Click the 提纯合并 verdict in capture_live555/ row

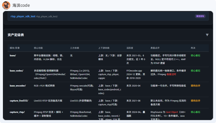tap(195, 101)
